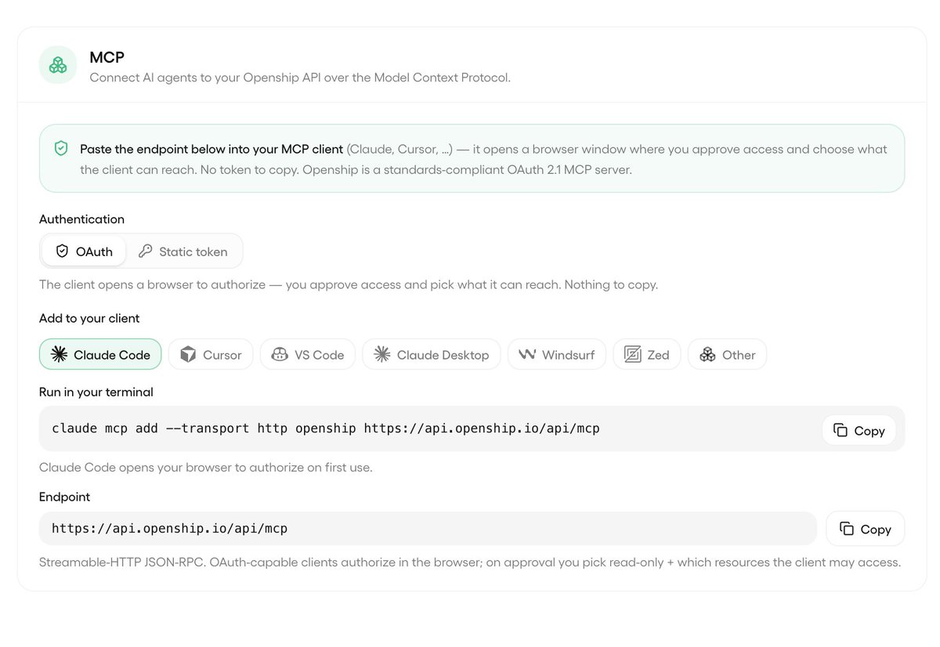The height and width of the screenshot is (647, 940).
Task: Copy the Endpoint URL
Action: [866, 529]
